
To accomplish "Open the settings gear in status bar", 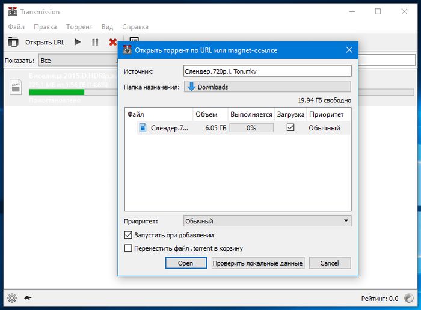I will point(11,298).
